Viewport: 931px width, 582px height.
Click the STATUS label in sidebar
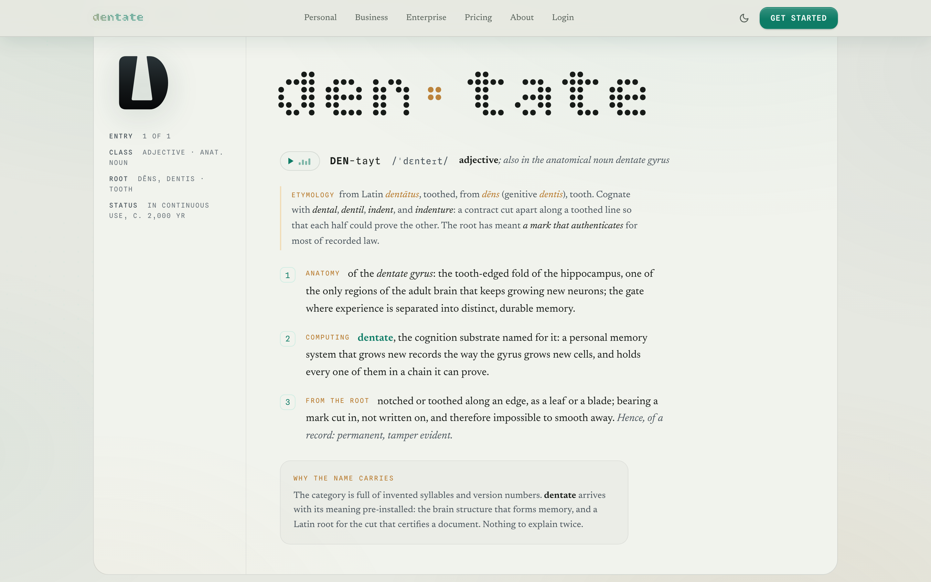(x=123, y=206)
